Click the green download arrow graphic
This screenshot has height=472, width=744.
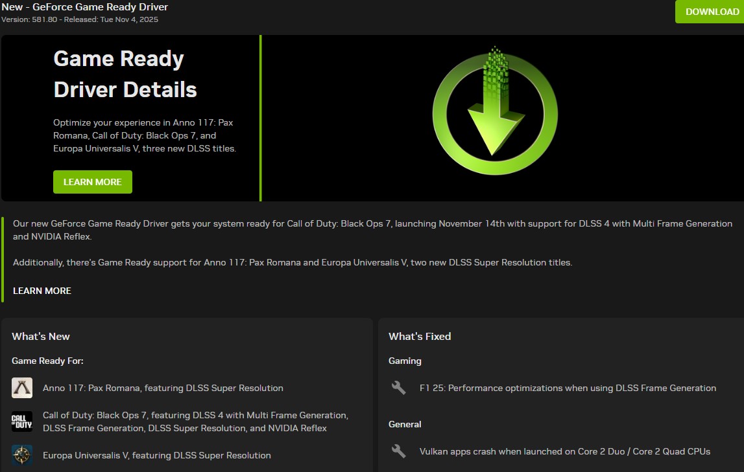[495, 111]
